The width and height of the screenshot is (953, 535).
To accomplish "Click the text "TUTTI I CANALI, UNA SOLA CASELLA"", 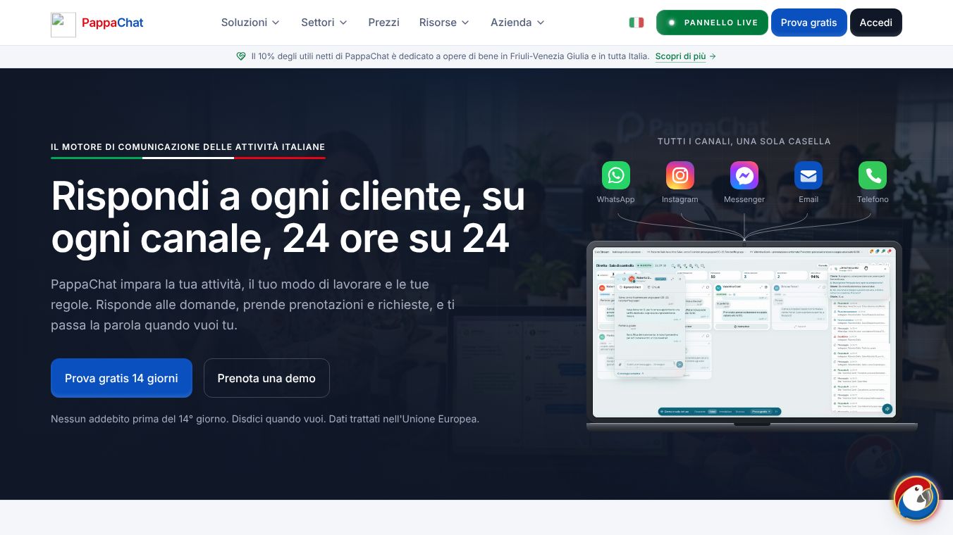I will (x=744, y=141).
